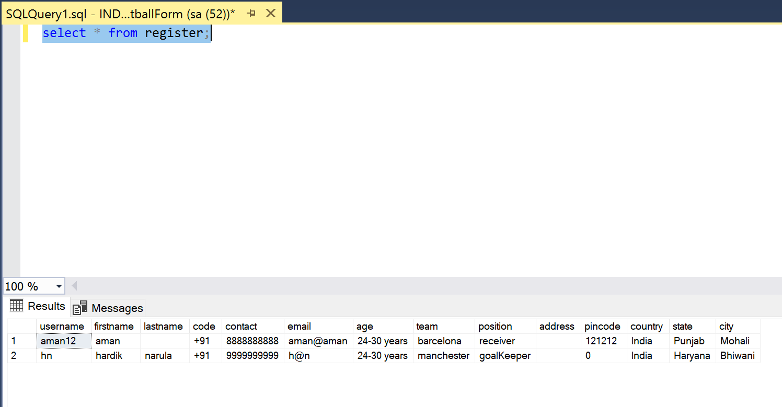The image size is (782, 407).
Task: Click the Messages pane icon
Action: pos(79,307)
